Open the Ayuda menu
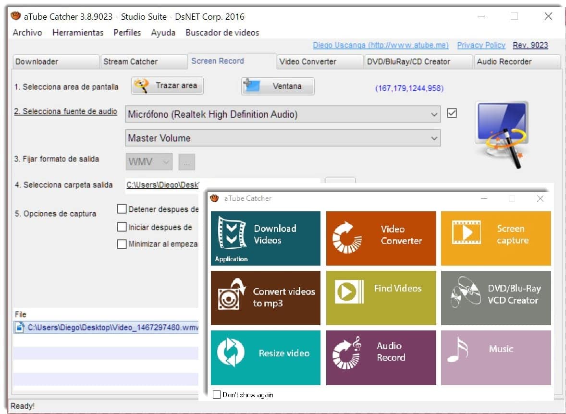 point(163,33)
